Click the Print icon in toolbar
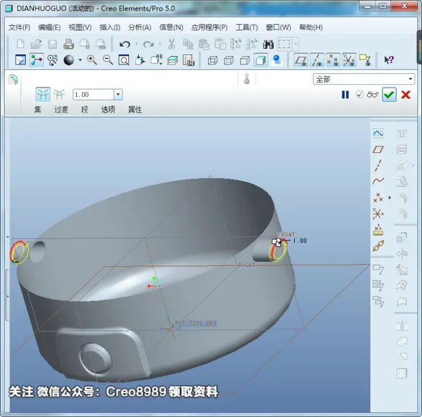The width and height of the screenshot is (422, 417). 69,44
